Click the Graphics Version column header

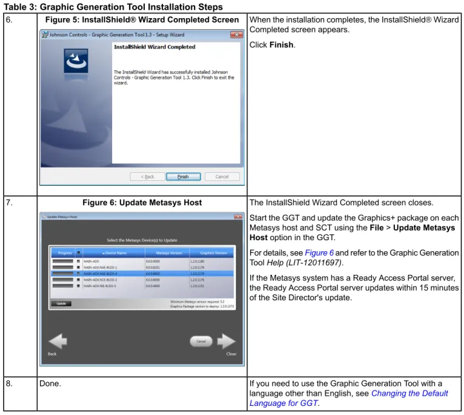tap(212, 253)
